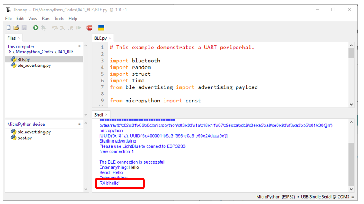
Task: Open a file with the folder icon
Action: (x=16, y=28)
